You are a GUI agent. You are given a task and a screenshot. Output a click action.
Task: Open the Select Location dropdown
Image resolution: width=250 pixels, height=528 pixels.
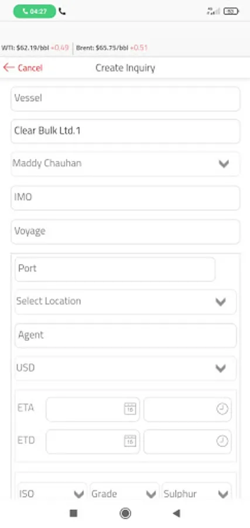(x=125, y=302)
